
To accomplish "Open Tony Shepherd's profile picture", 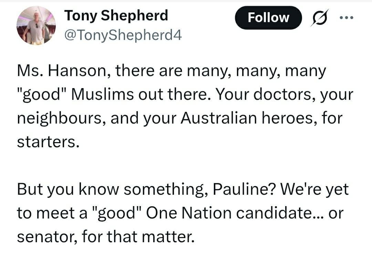I will coord(36,25).
